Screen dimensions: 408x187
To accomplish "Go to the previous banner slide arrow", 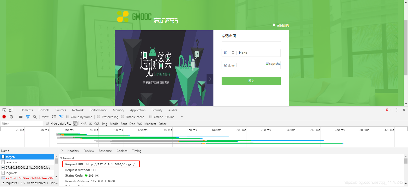I will [x=118, y=79].
